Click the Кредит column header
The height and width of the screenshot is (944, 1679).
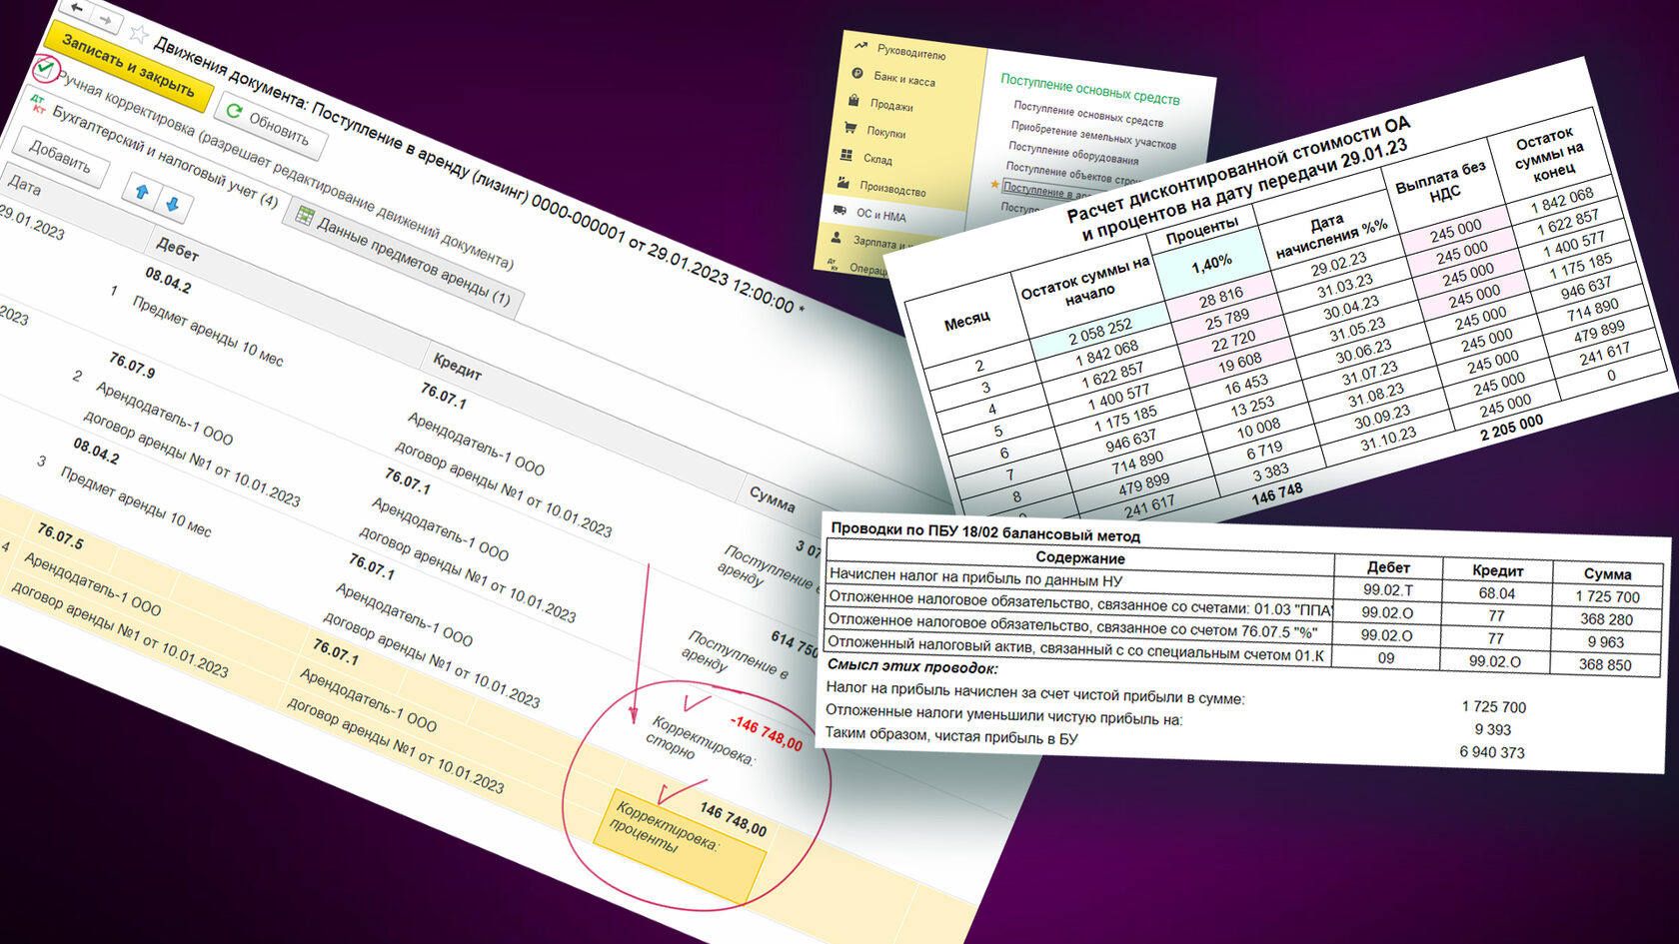(457, 366)
